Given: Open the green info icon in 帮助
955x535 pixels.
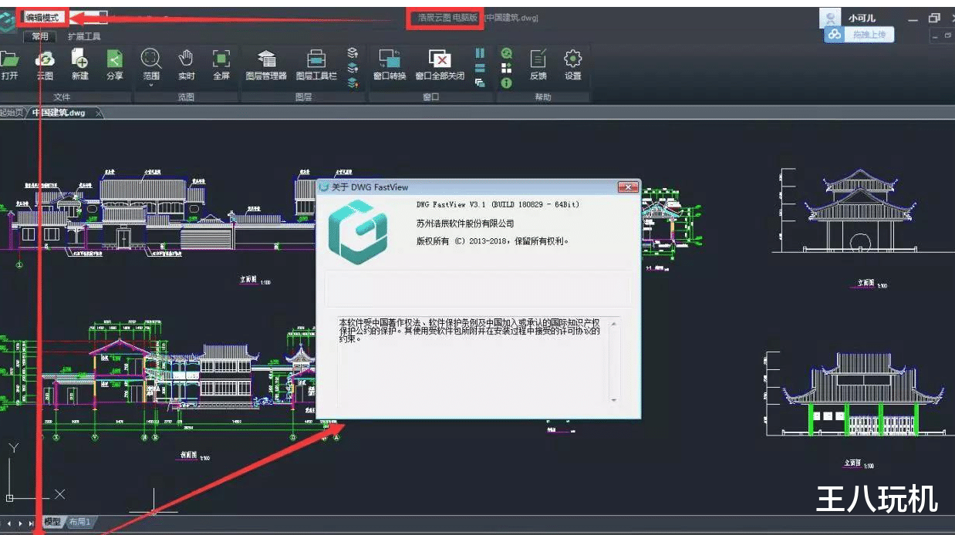Looking at the screenshot, I should coord(507,82).
